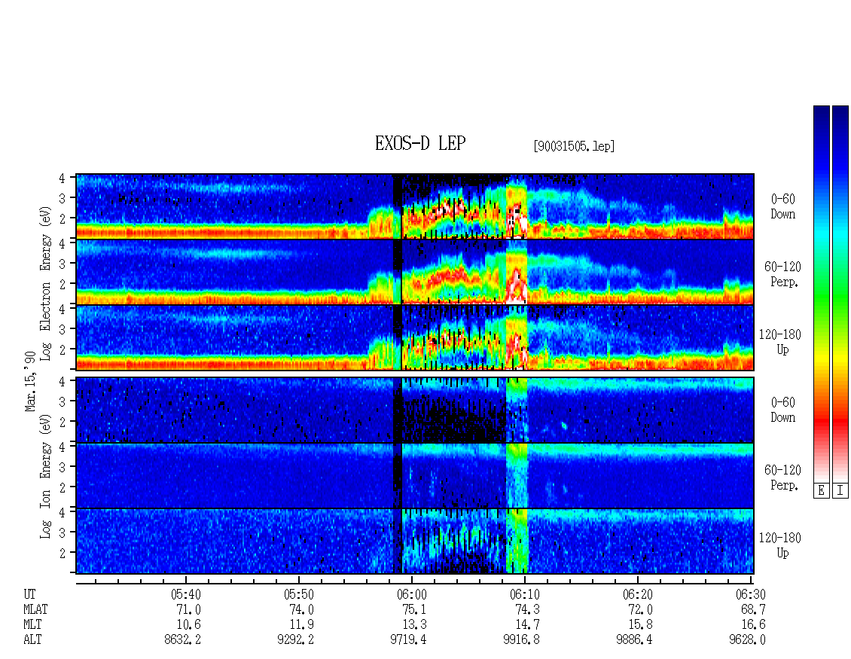Click the 06:20 time tick label
Image resolution: width=851 pixels, height=659 pixels.
coord(638,594)
